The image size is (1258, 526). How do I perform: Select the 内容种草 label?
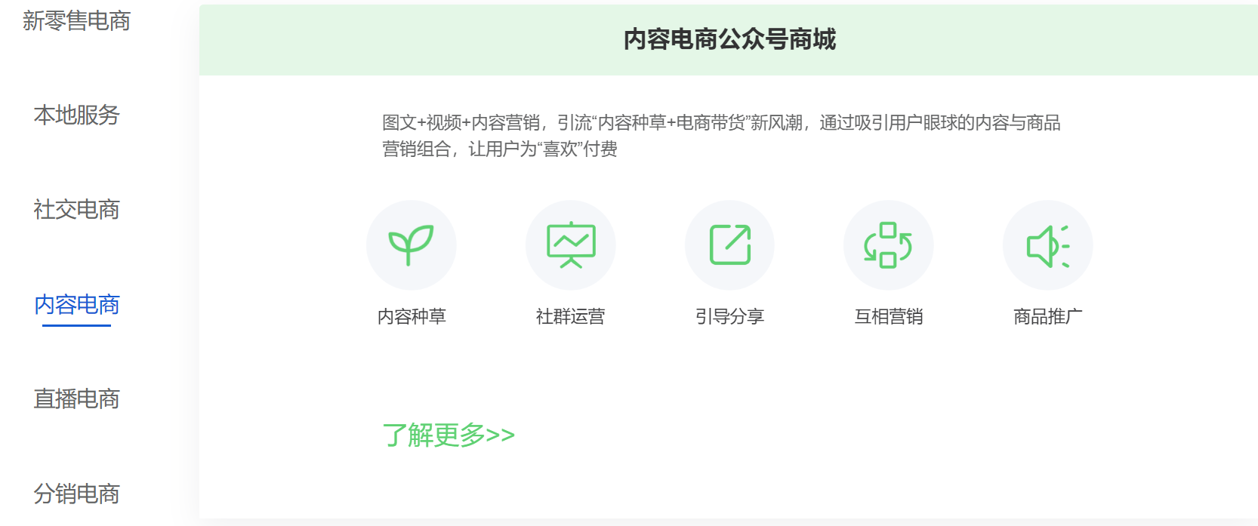coord(412,316)
